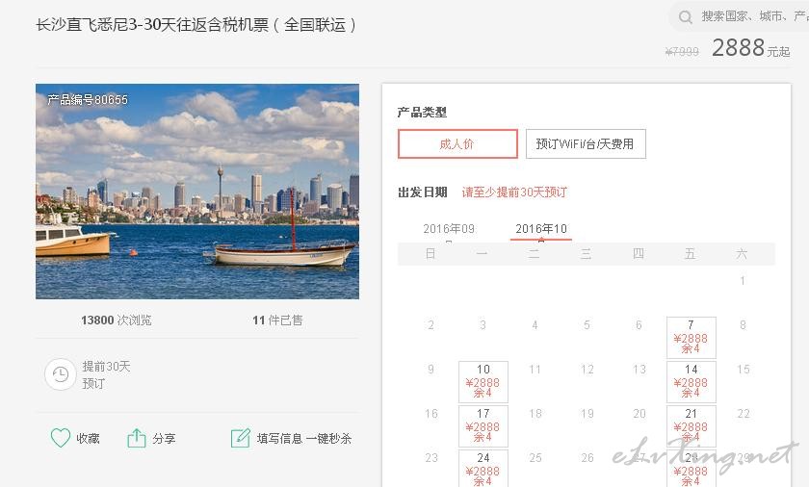Click the search magnifier icon

point(685,17)
